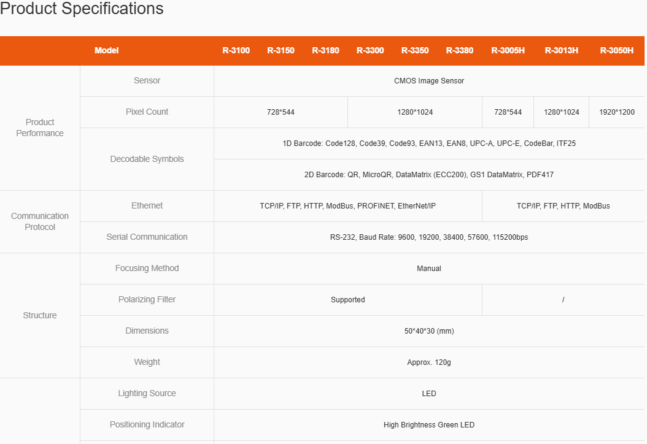Select the R-3150 column header
The width and height of the screenshot is (647, 444).
tap(281, 50)
